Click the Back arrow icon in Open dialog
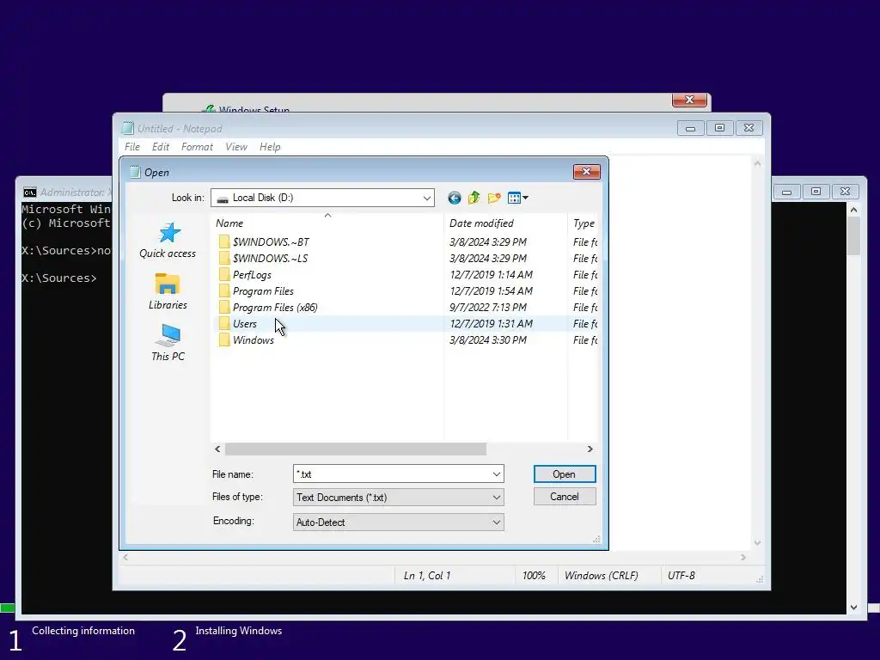Viewport: 880px width, 660px height. pyautogui.click(x=455, y=198)
